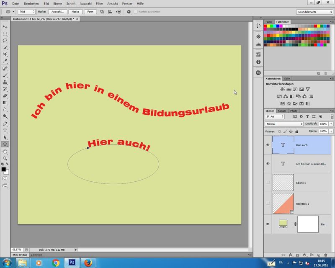
Task: Click the Pen tool in toolbox
Action: coord(5,124)
